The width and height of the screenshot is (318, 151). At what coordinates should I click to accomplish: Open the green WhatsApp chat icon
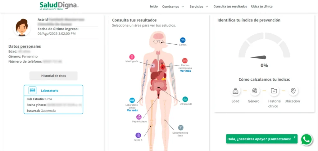click(x=307, y=139)
